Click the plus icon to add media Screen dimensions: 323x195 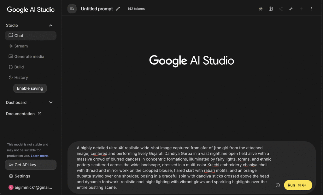pyautogui.click(x=278, y=185)
